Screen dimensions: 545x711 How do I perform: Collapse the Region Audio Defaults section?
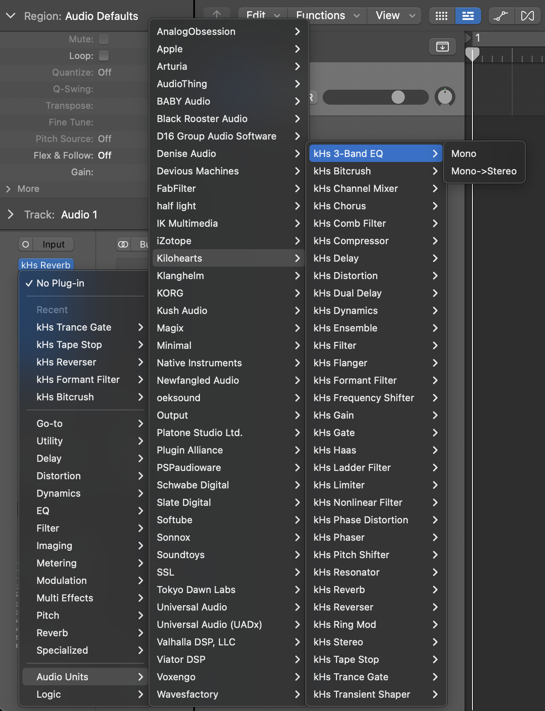pos(11,16)
